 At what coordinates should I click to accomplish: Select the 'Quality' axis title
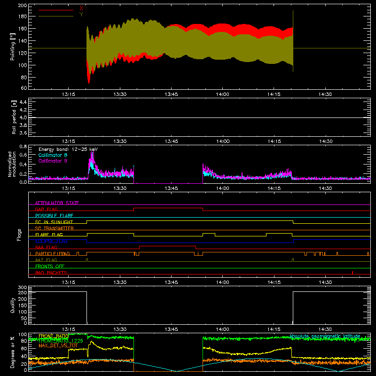coord(13,305)
